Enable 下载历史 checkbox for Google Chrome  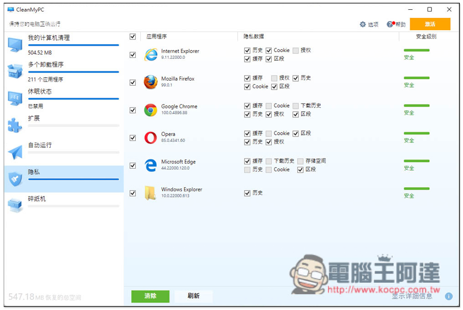(295, 106)
